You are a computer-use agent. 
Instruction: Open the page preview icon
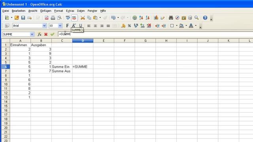(59, 18)
